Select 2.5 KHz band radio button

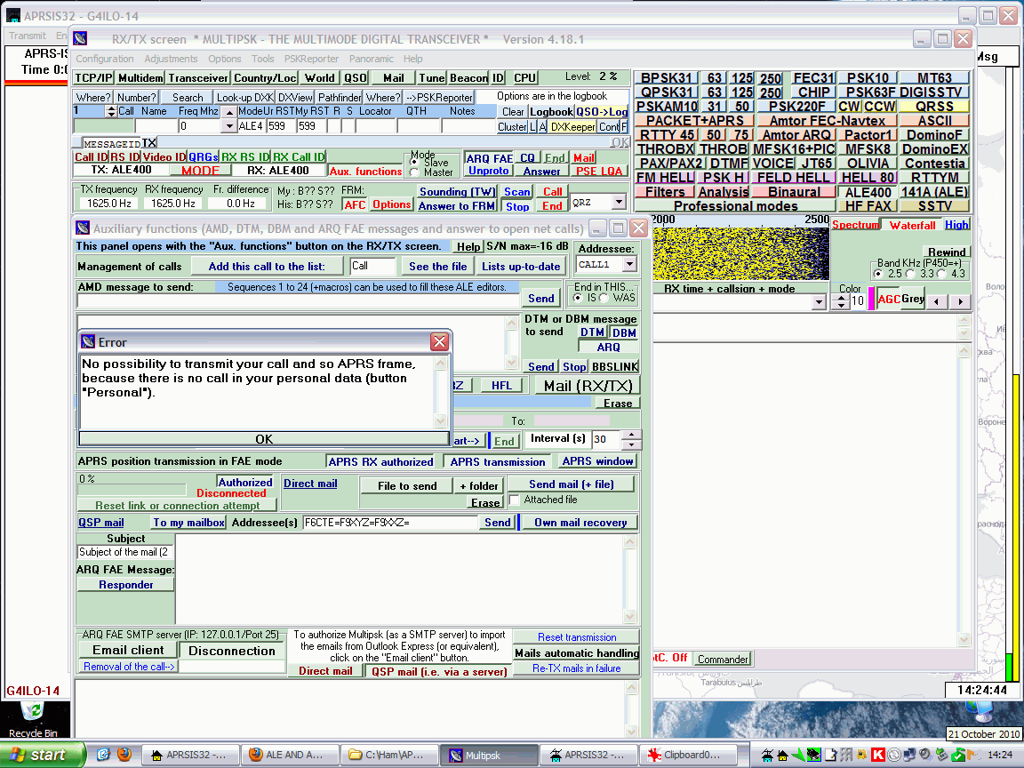877,274
